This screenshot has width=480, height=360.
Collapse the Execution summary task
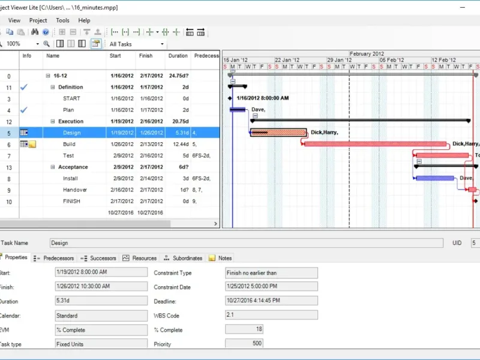[53, 121]
